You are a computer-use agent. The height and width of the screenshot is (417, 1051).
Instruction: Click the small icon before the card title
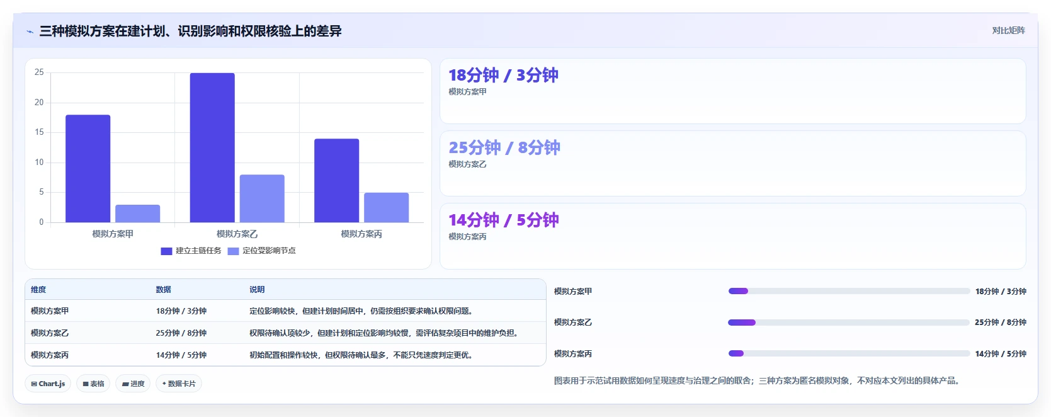(x=30, y=31)
